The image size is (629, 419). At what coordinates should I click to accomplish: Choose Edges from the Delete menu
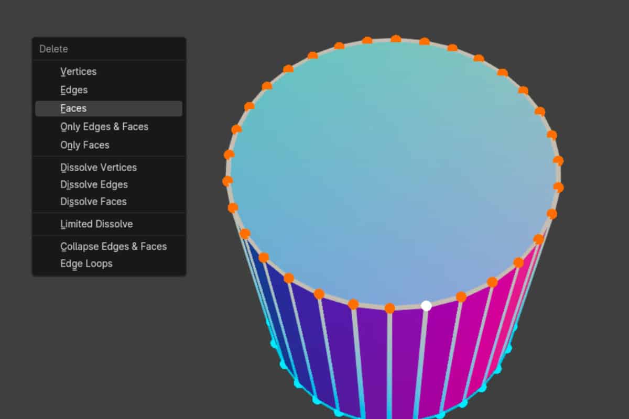tap(73, 90)
